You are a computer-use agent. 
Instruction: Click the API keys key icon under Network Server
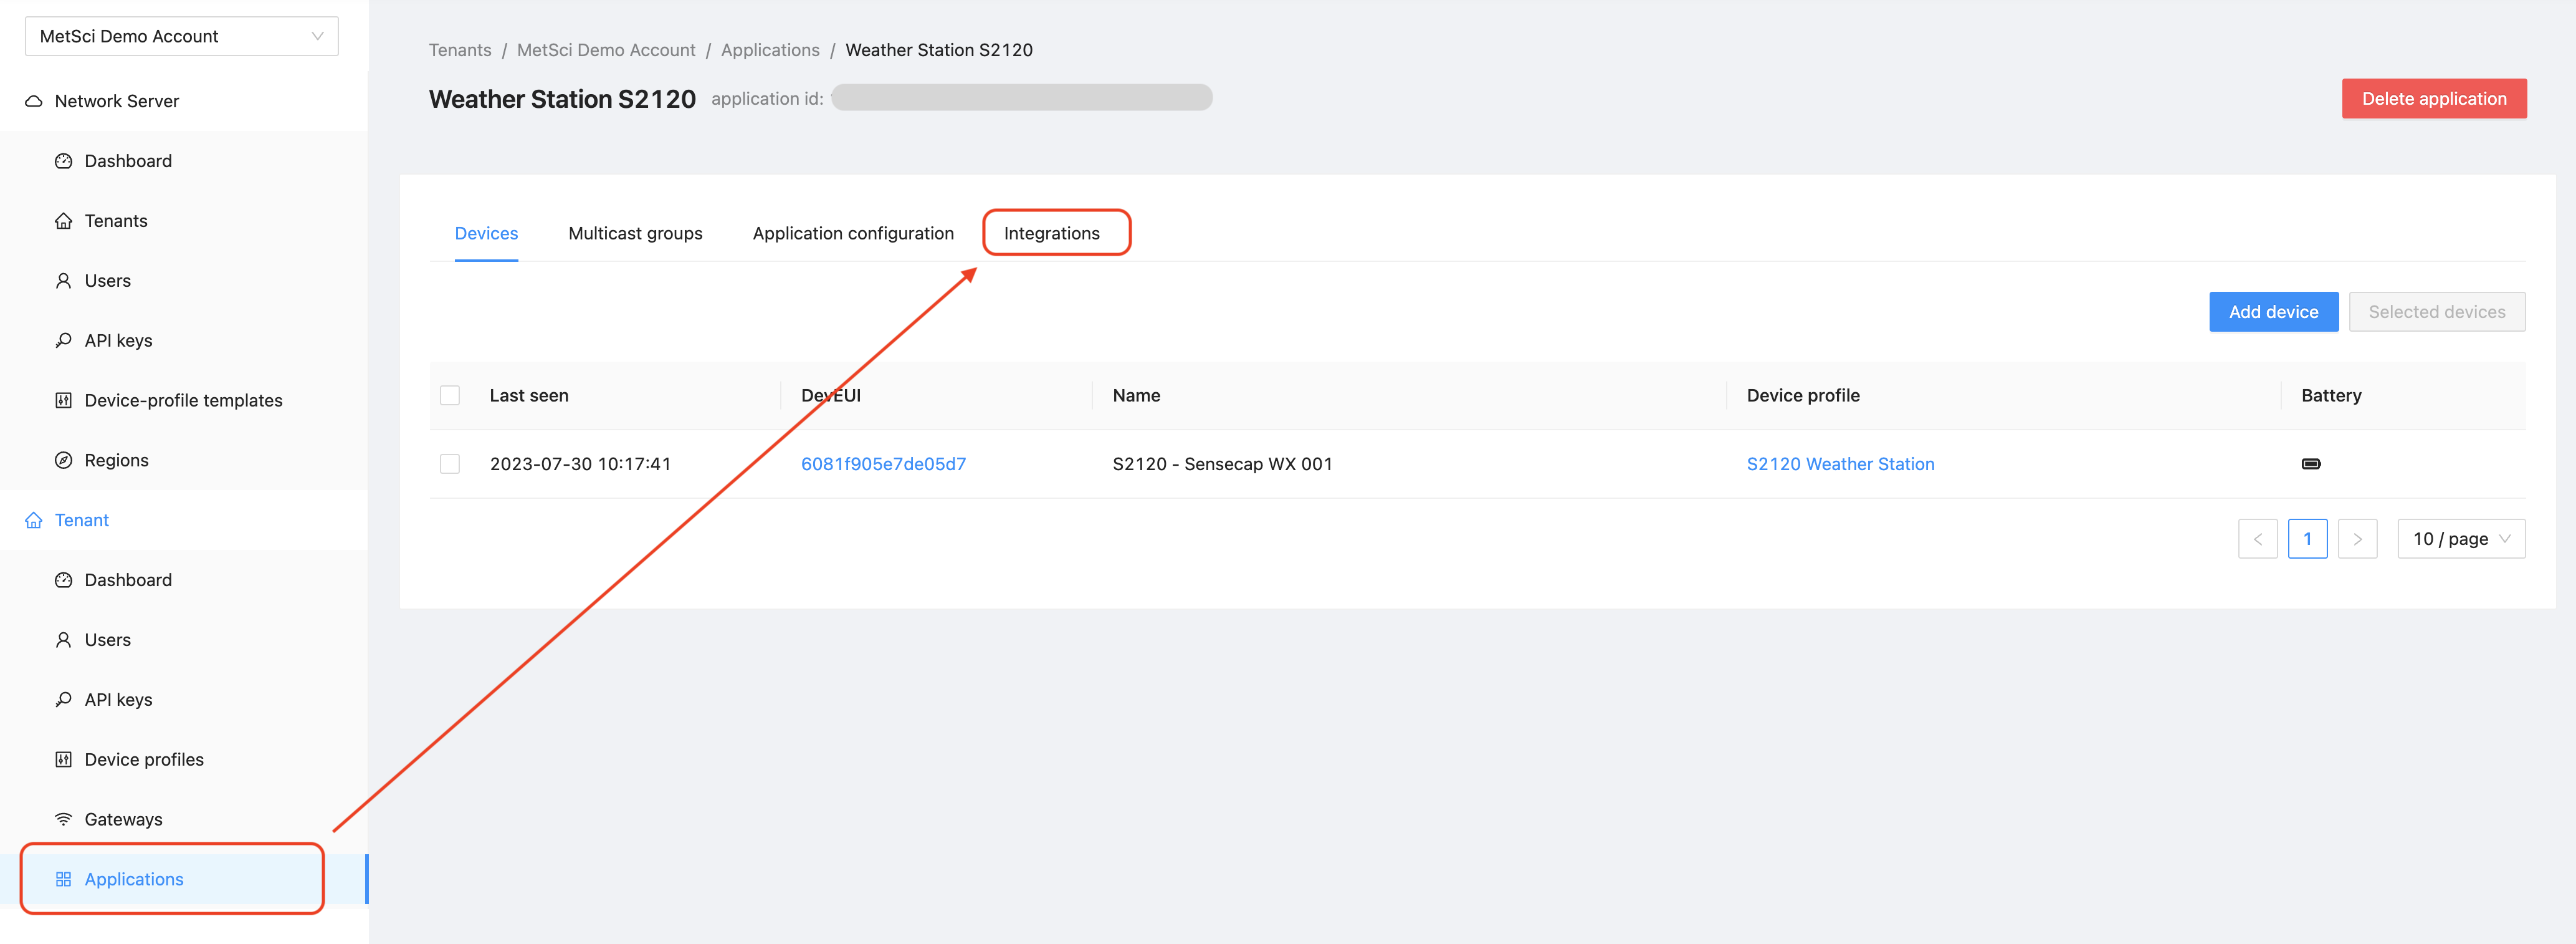tap(63, 340)
